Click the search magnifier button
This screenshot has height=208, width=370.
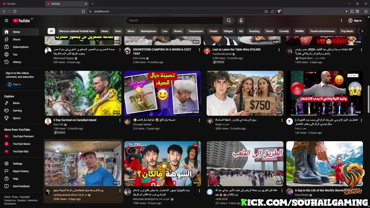(x=229, y=21)
